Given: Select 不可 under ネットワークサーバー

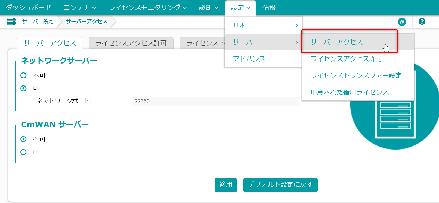Looking at the screenshot, I should [24, 75].
